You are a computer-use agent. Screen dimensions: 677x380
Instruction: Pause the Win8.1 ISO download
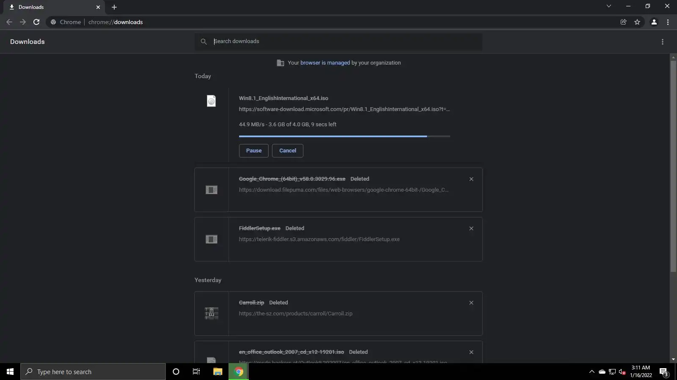tap(254, 151)
